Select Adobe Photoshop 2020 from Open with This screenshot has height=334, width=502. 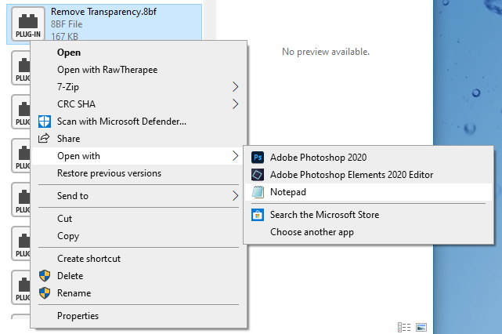point(368,158)
